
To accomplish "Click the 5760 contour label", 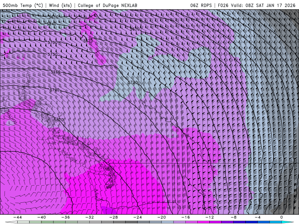I will click(x=55, y=72).
